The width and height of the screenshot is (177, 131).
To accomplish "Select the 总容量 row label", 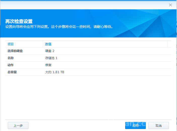I will pos(12,72).
